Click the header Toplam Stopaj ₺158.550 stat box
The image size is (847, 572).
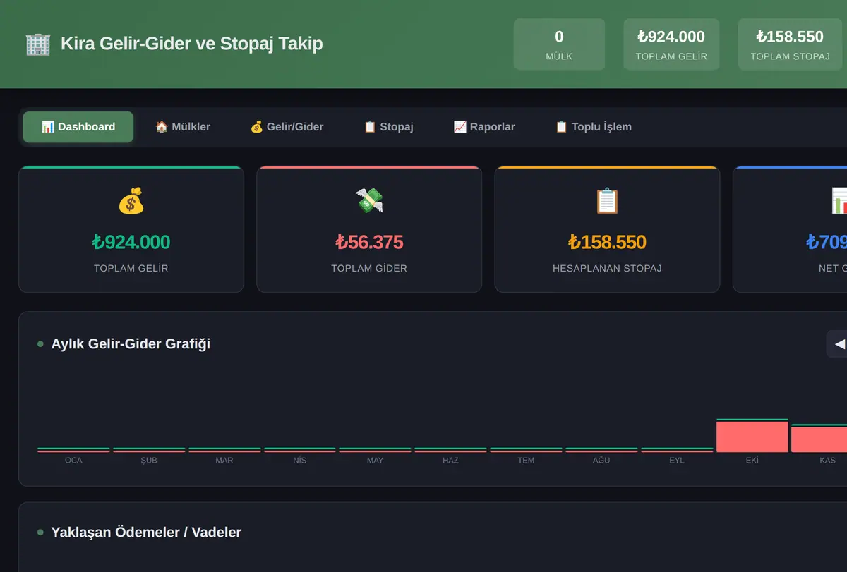click(x=790, y=44)
